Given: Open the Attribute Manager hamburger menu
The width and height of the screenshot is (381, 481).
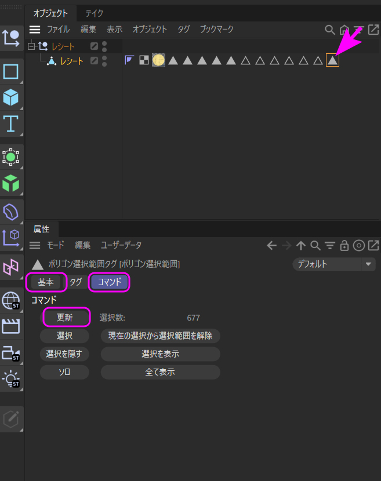Looking at the screenshot, I should (35, 246).
